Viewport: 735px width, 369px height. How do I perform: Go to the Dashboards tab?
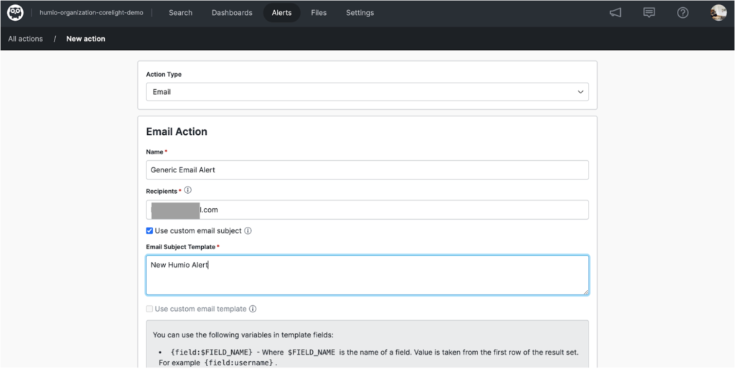point(232,13)
